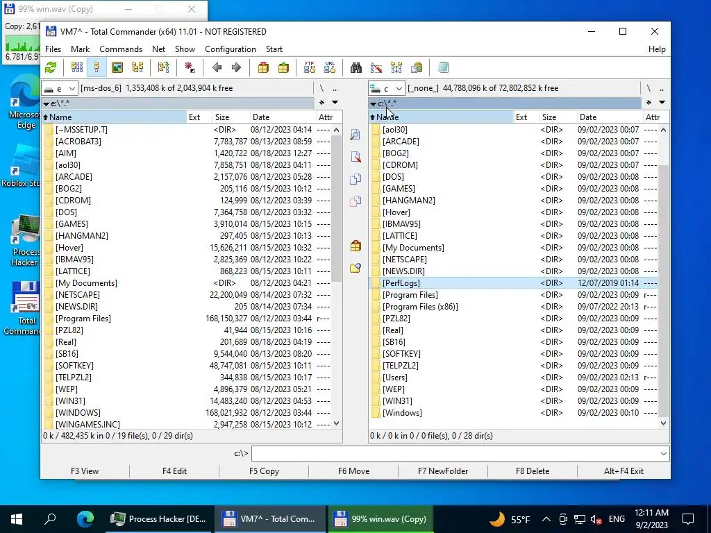
Task: Click the right panel scroll down arrow
Action: 663,423
